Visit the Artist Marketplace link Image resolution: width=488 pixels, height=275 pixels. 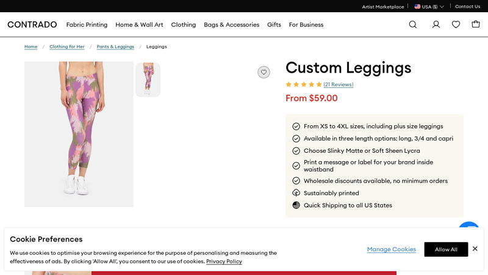tap(382, 7)
